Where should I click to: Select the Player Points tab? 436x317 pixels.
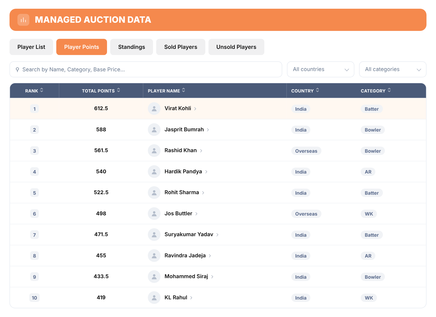[82, 47]
